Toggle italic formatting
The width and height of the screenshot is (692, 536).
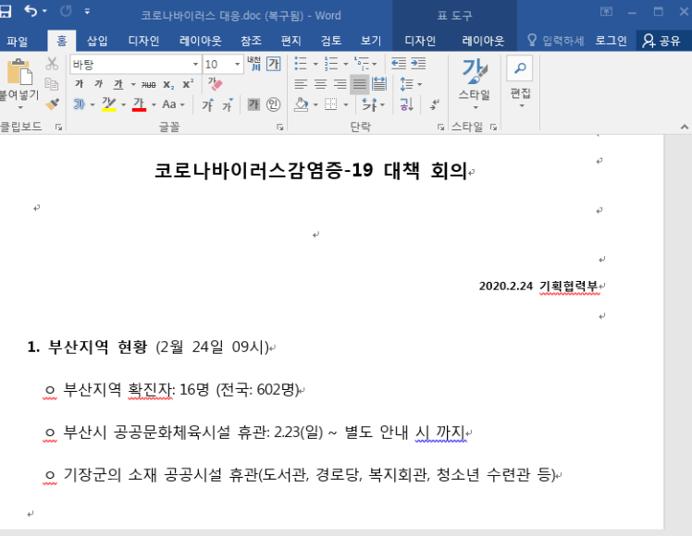pyautogui.click(x=99, y=84)
